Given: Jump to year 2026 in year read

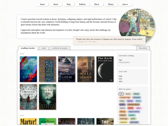Looking at the screenshot, I should (x=120, y=76).
